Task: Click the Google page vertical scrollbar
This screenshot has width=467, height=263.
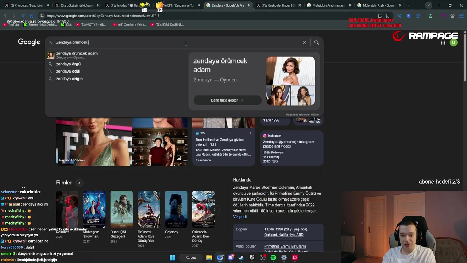Action: pyautogui.click(x=465, y=58)
